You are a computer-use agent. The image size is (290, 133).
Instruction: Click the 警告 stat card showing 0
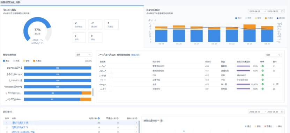coord(79,38)
